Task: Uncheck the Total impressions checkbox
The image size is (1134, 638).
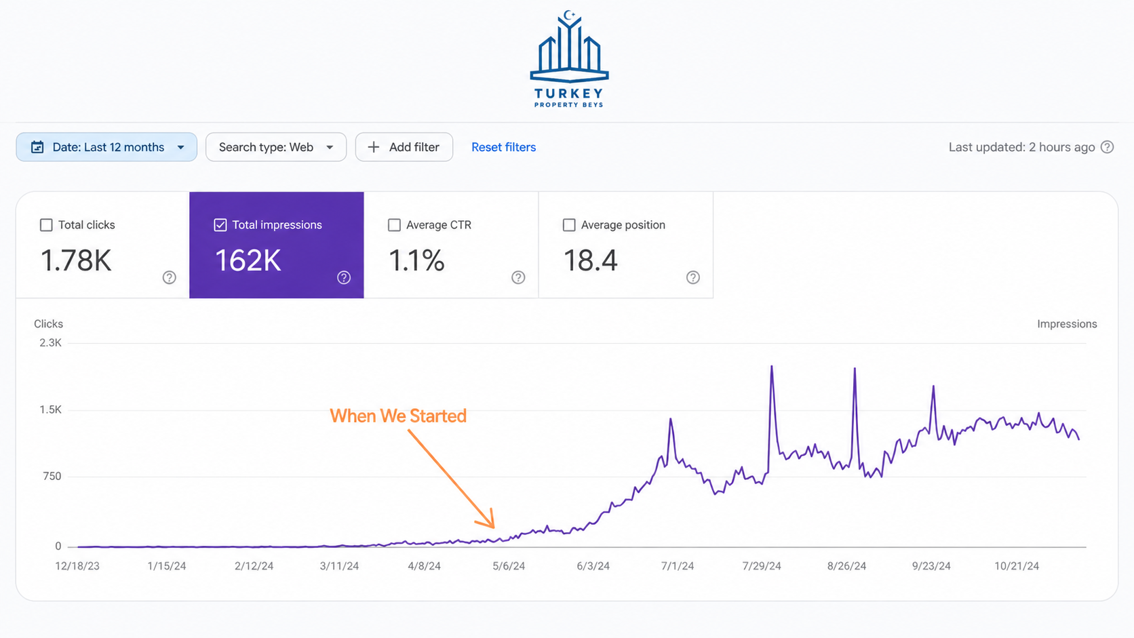Action: click(220, 225)
